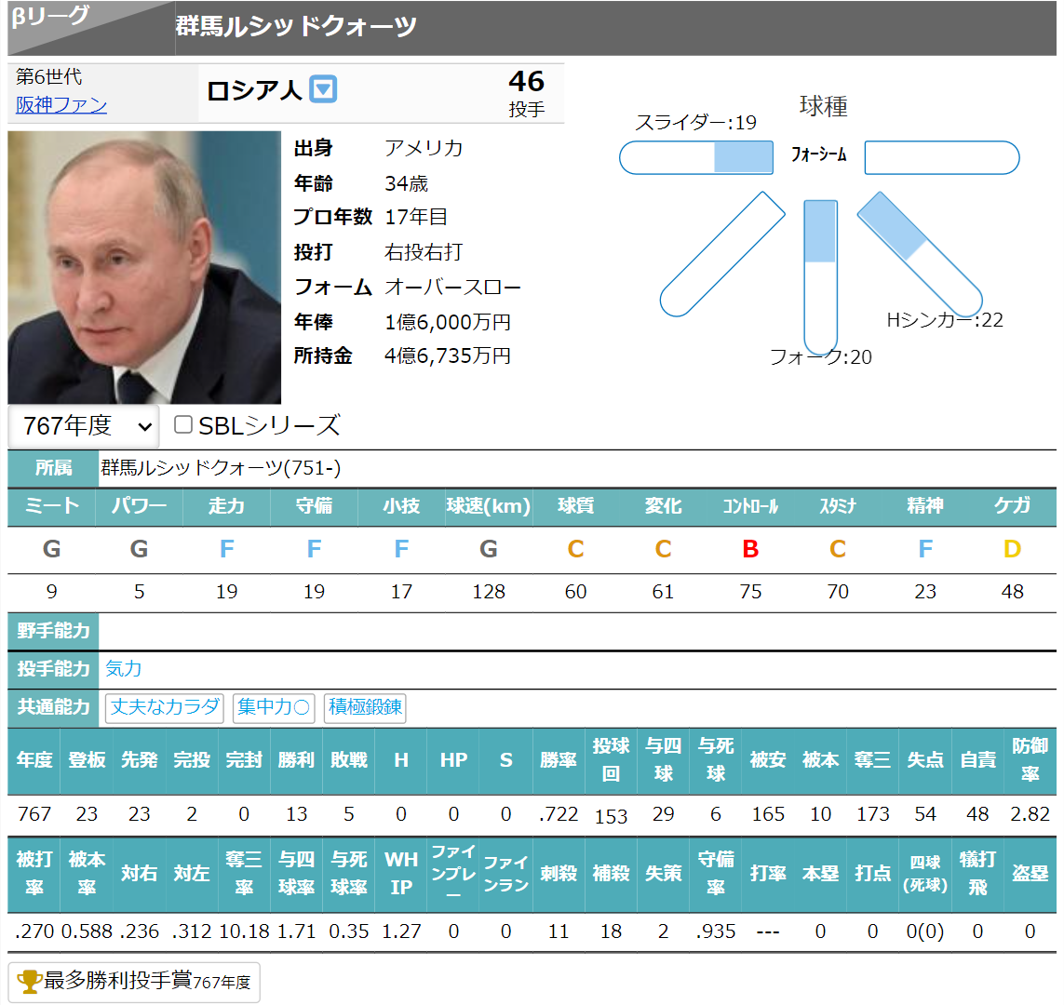1064x1005 pixels.
Task: Click the trophy icon for 最多勝利投手賞
Action: 30,982
